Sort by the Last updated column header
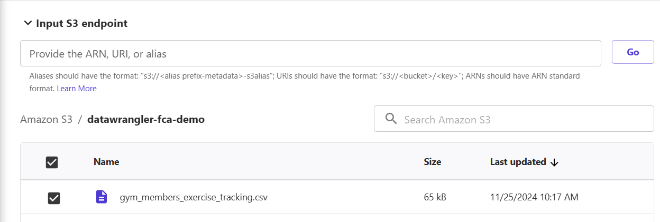660x222 pixels. [x=518, y=162]
